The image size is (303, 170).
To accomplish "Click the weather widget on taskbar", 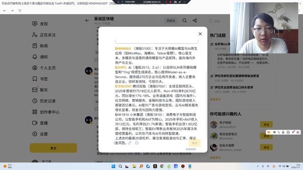I will tap(8, 166).
